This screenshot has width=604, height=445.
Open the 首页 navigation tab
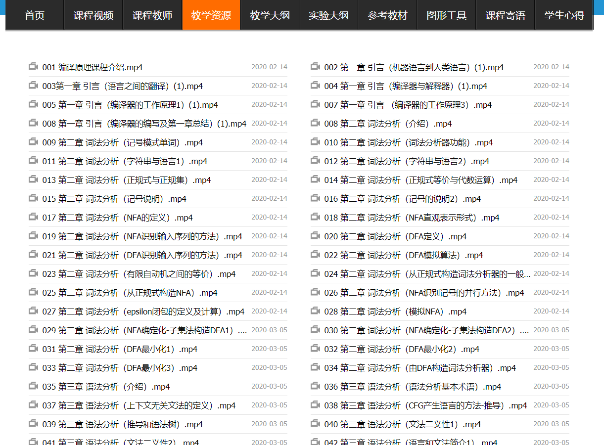click(35, 15)
